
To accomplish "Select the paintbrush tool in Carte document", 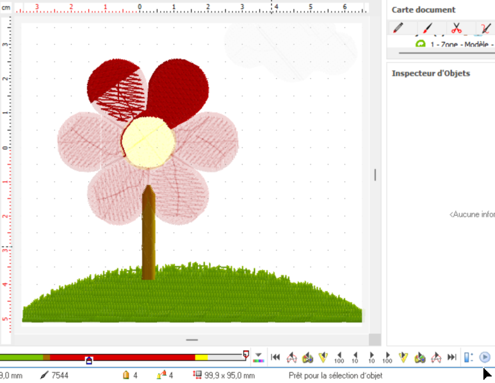I will [427, 28].
